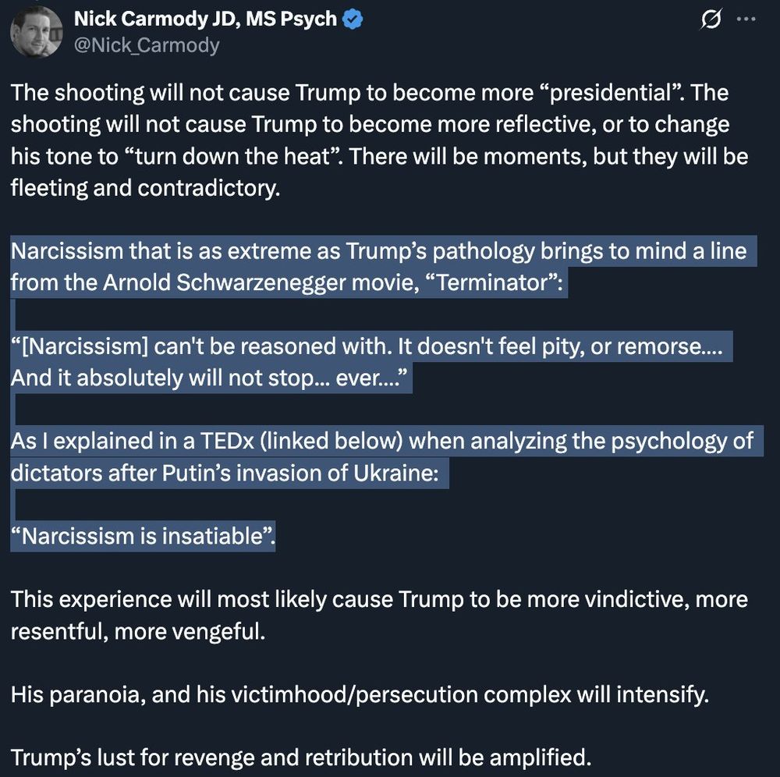Click the line 'His paranoia, and his victimhood'
Viewport: 780px width, 777px height.
(x=360, y=694)
